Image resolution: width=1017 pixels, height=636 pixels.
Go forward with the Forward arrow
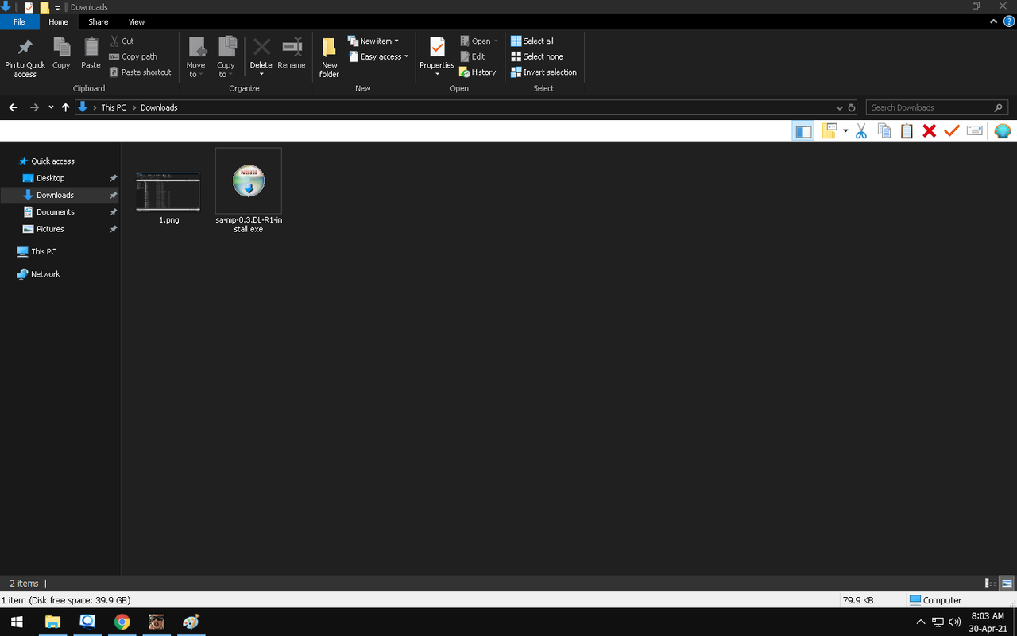coord(34,107)
